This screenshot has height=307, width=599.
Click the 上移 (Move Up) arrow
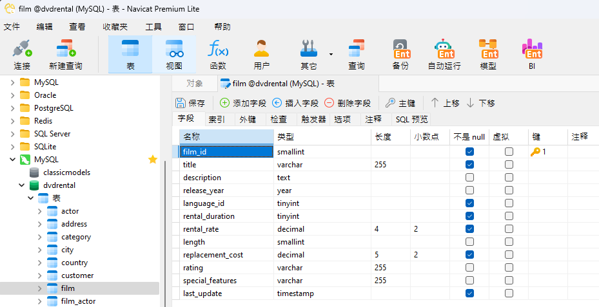pos(435,103)
